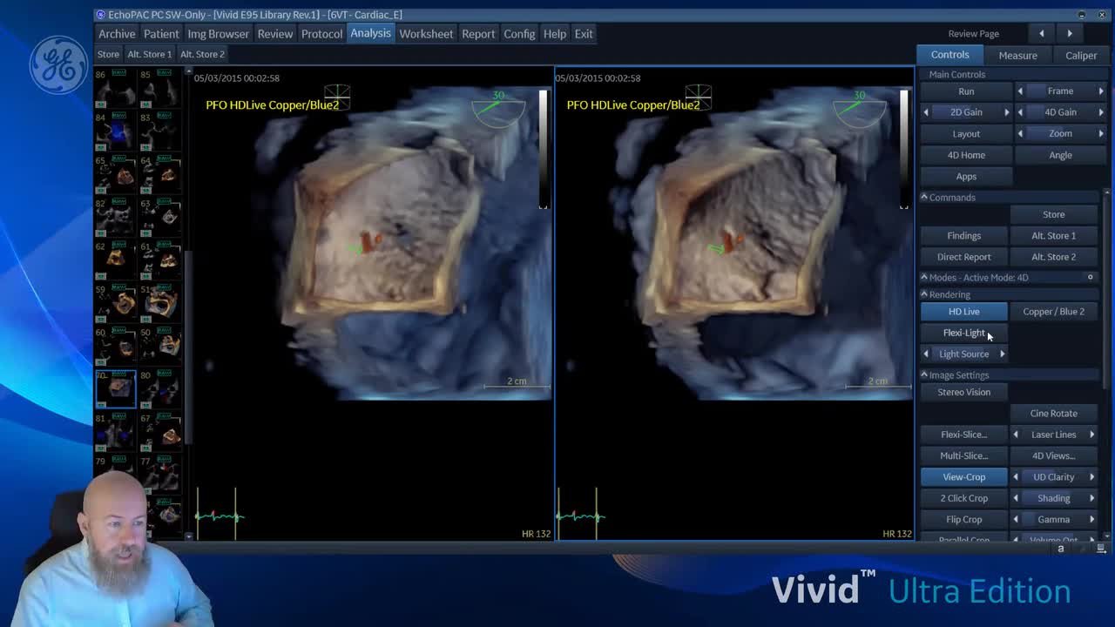Collapse the Image Settings section
This screenshot has height=627, width=1115.
924,375
